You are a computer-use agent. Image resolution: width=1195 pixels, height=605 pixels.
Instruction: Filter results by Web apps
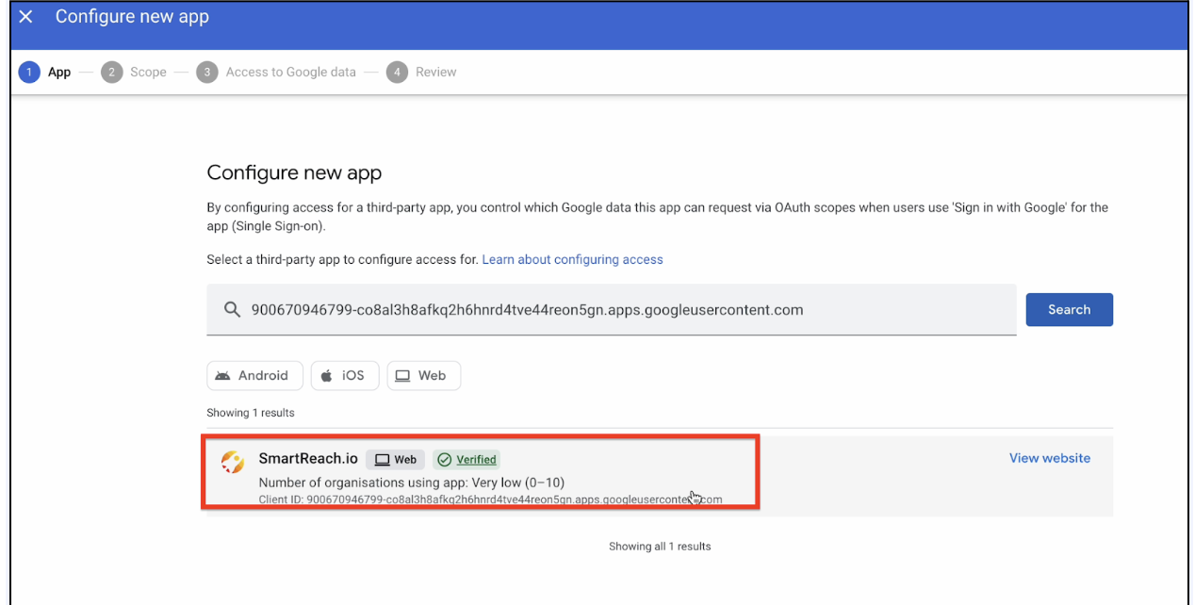pyautogui.click(x=423, y=375)
